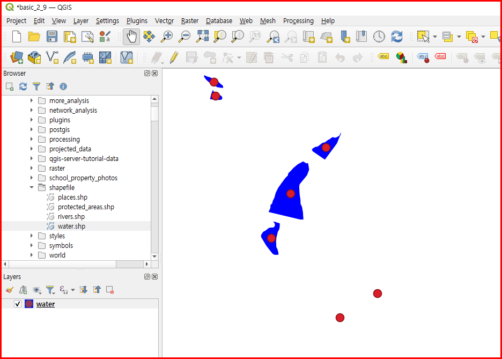Open Select Features tool dropdown arrow
The width and height of the screenshot is (502, 359).
(x=435, y=36)
